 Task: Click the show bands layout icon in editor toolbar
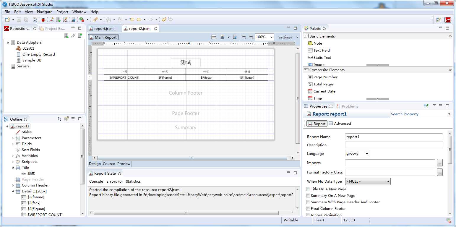pos(214,37)
